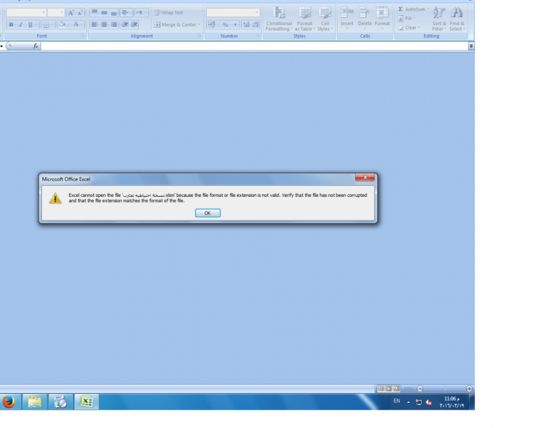
Task: Open Sort & Filter menu
Action: click(x=439, y=19)
